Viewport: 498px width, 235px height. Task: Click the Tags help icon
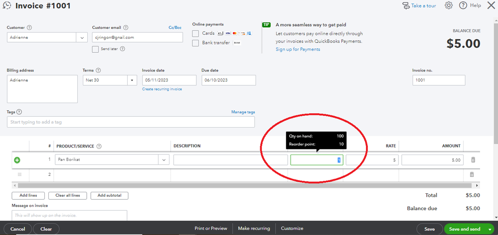tap(19, 112)
